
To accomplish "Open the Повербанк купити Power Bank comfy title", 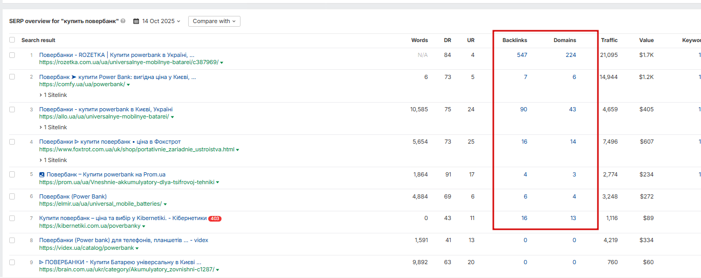I will tap(117, 77).
